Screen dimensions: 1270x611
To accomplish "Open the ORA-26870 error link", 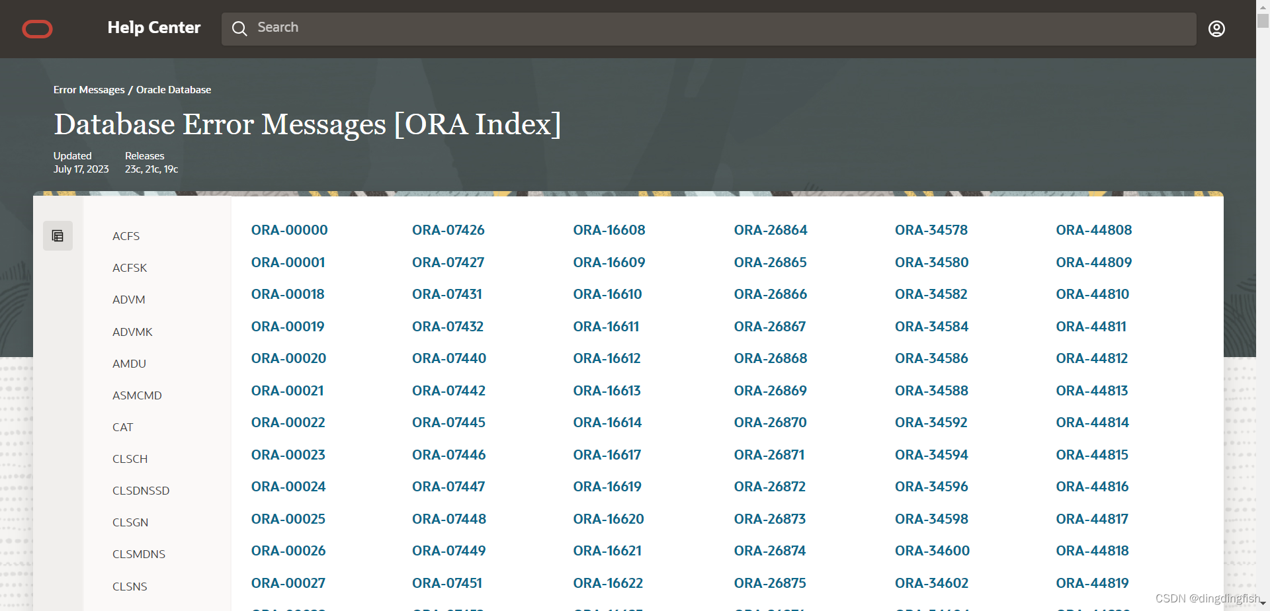I will 770,423.
